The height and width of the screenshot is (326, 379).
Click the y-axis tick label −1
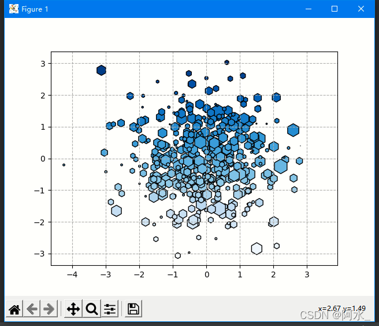40,191
